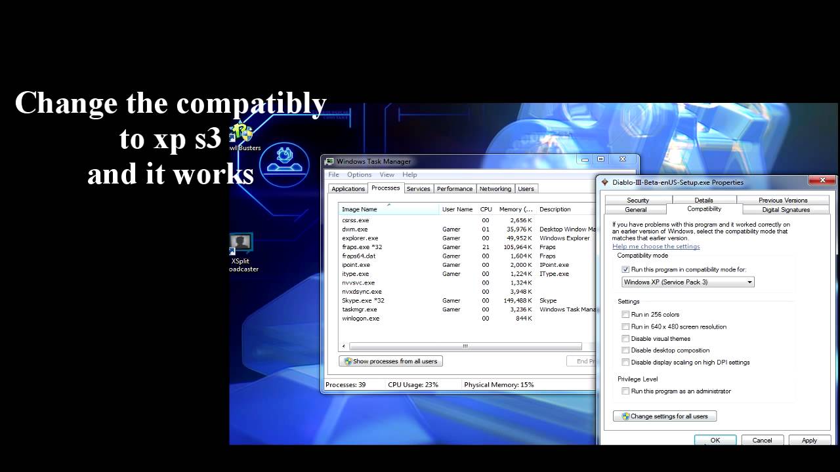Select the Skype.exe *32 process row
This screenshot has width=840, height=472.
pyautogui.click(x=467, y=301)
